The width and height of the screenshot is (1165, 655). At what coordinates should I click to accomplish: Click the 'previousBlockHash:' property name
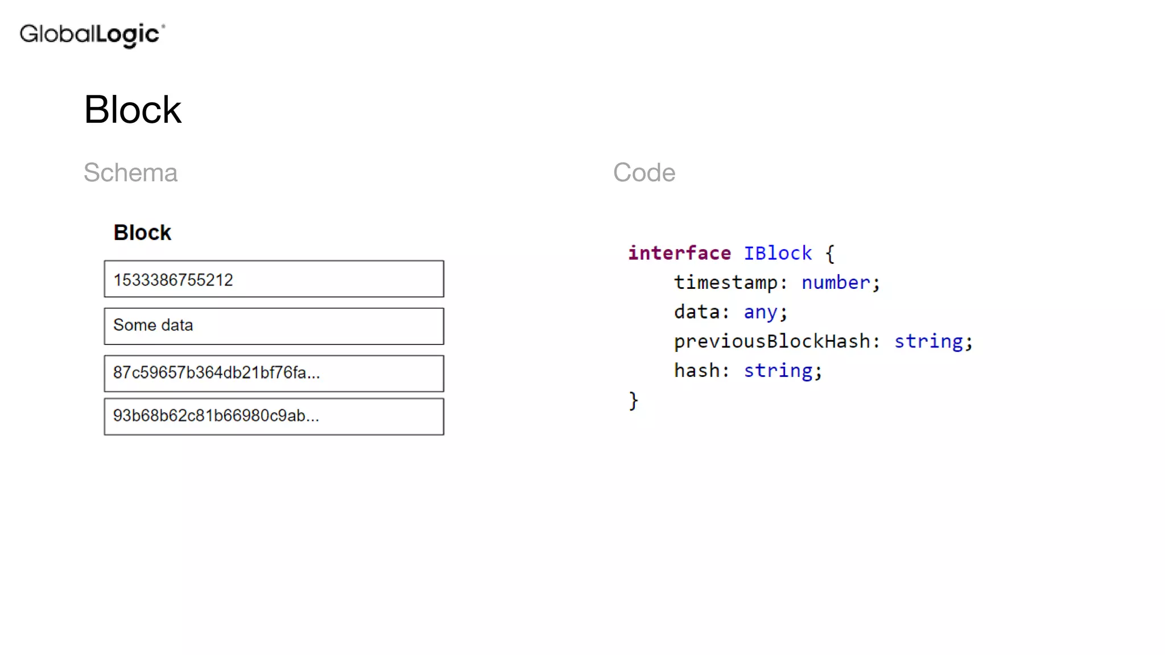(777, 341)
